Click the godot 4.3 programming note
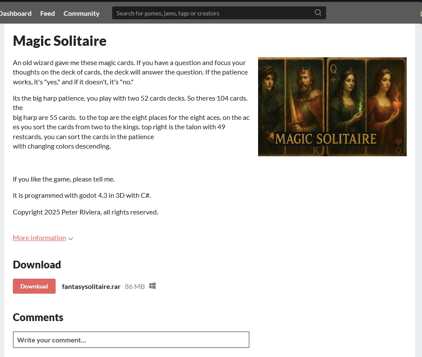 [x=82, y=196]
